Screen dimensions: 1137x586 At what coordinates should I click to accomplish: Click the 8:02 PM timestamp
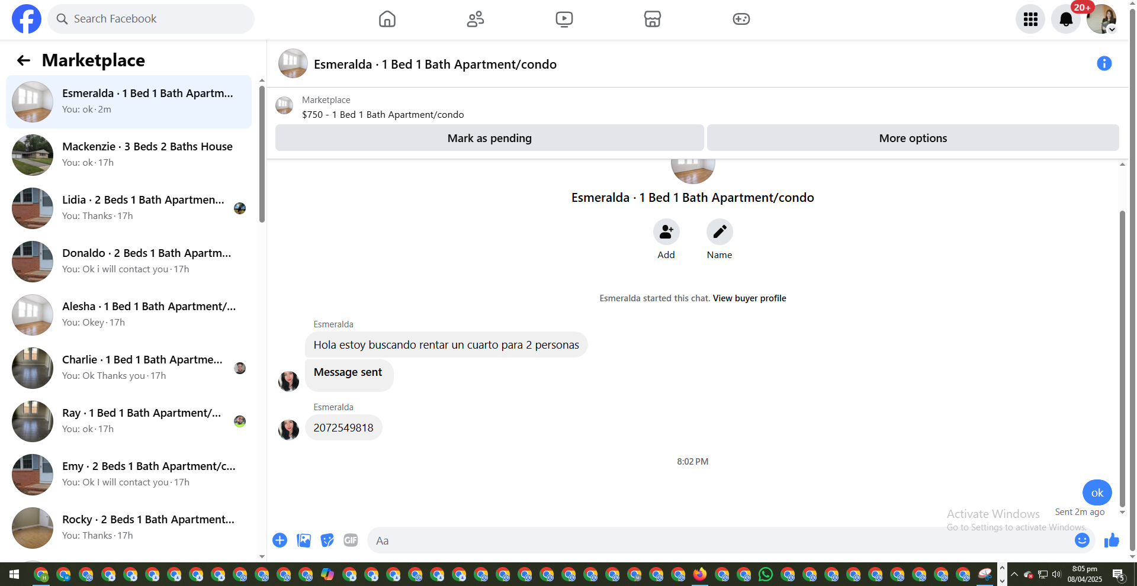[692, 462]
